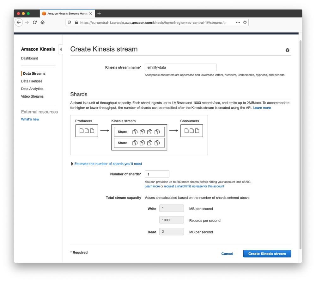
Task: Close the Amazon Kinesis Streams tab
Action: pos(91,14)
